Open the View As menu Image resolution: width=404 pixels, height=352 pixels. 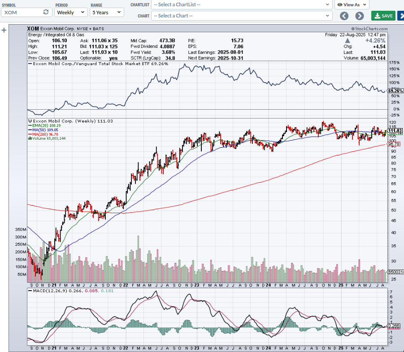tap(352, 4)
